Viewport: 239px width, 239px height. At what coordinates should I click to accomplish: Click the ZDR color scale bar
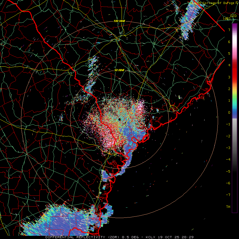point(234,118)
